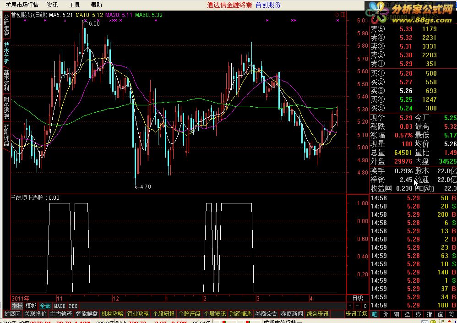Click the square window icon atop the chart
457x323 pixels.
point(343,15)
